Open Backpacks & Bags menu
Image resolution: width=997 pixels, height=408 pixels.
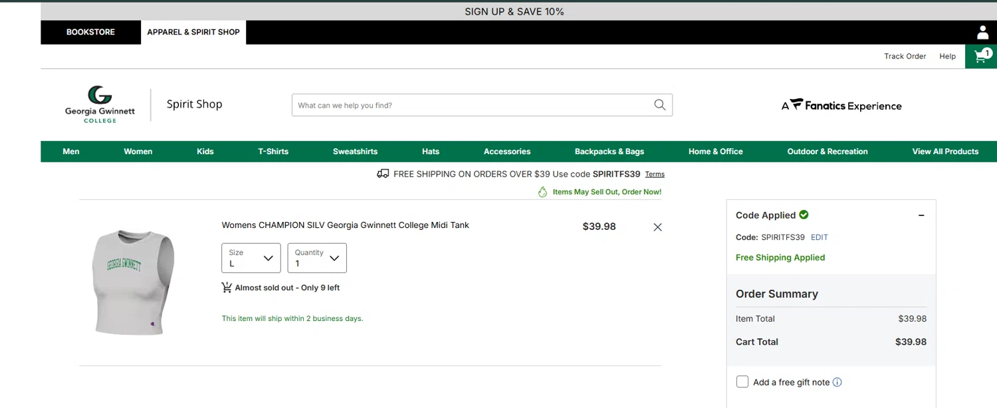tap(609, 152)
